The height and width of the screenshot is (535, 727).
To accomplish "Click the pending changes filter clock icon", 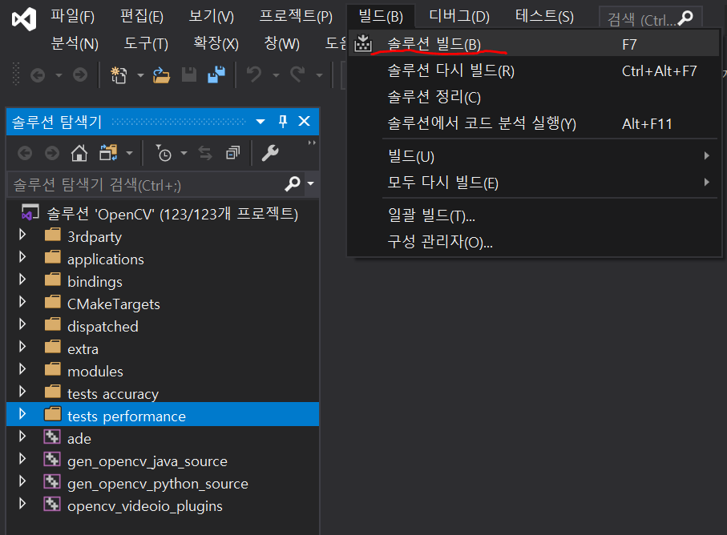I will (x=164, y=153).
